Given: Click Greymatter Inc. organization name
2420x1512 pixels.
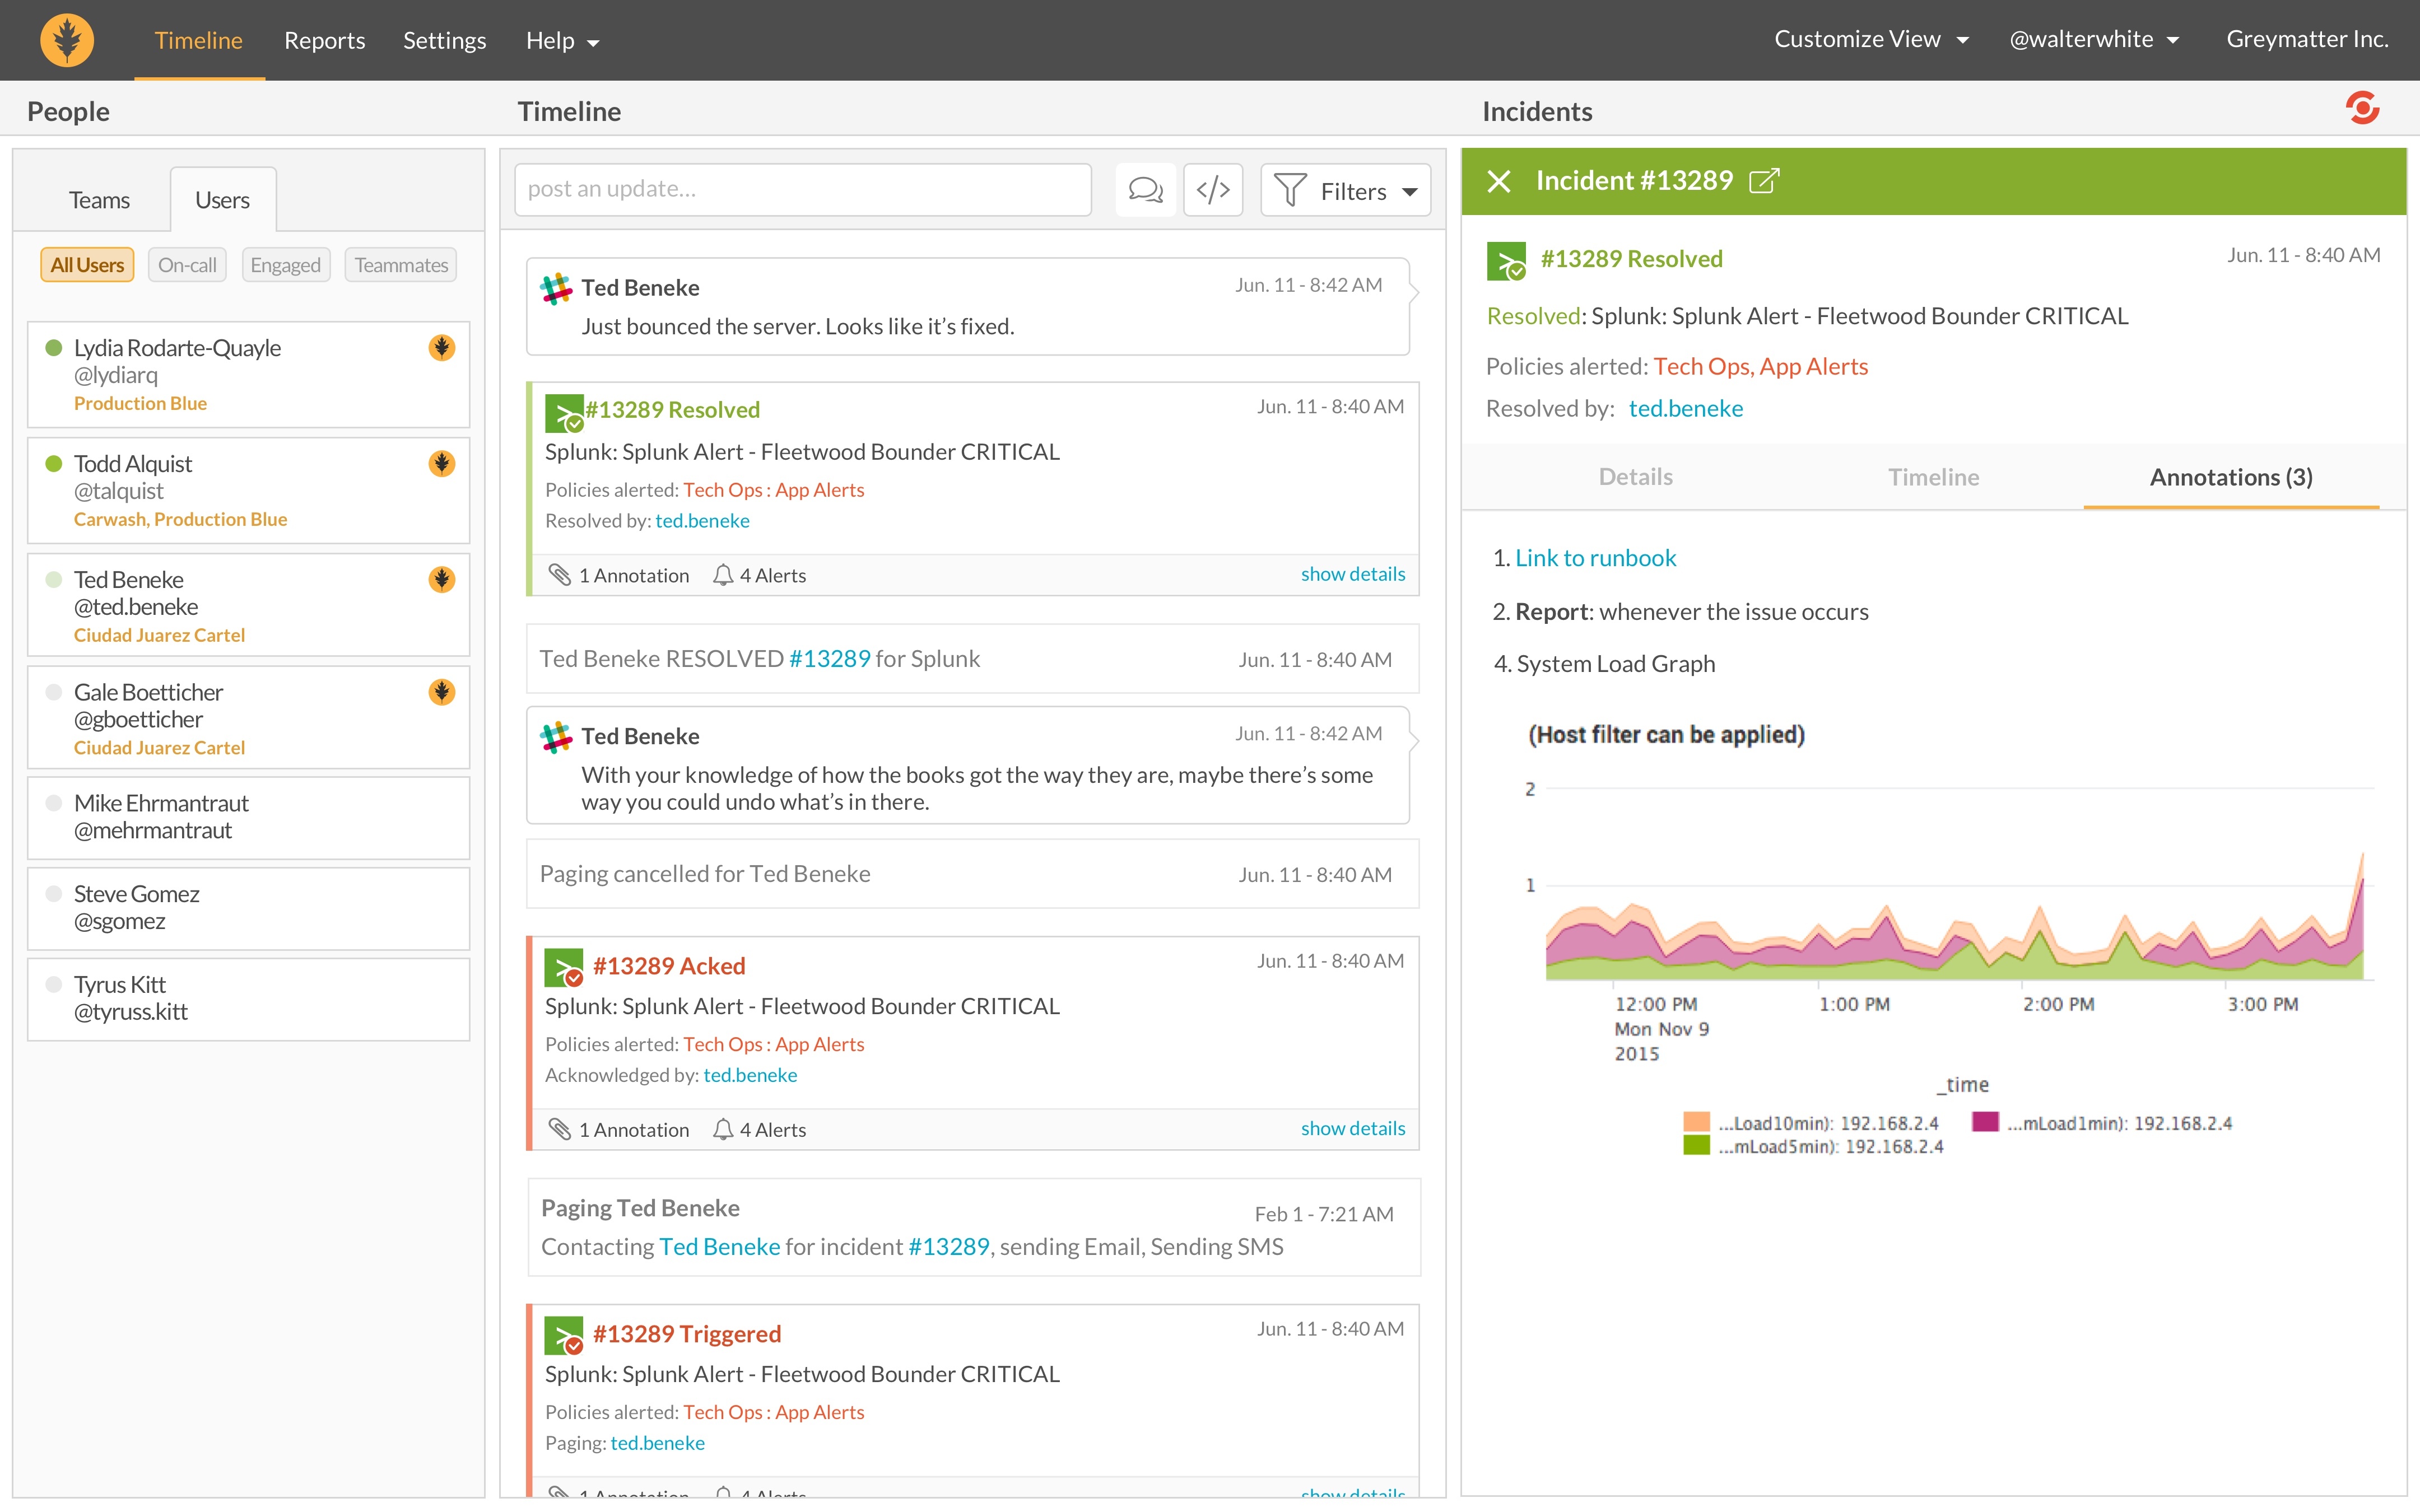Looking at the screenshot, I should pos(2307,39).
